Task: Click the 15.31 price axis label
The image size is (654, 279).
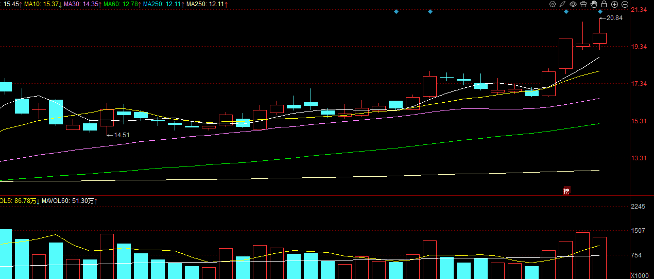Action: click(x=640, y=121)
